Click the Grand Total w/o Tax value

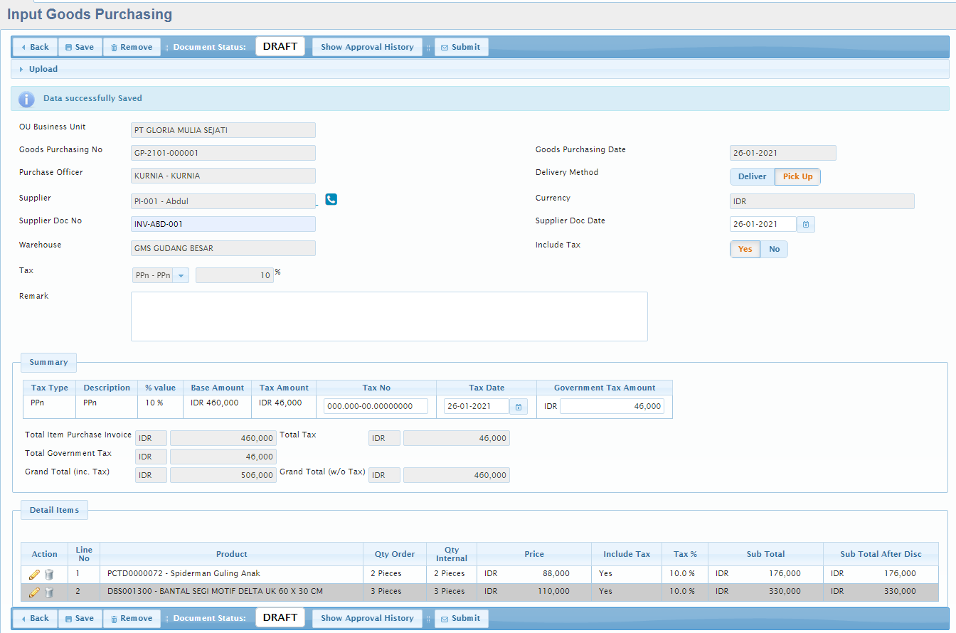pos(457,475)
